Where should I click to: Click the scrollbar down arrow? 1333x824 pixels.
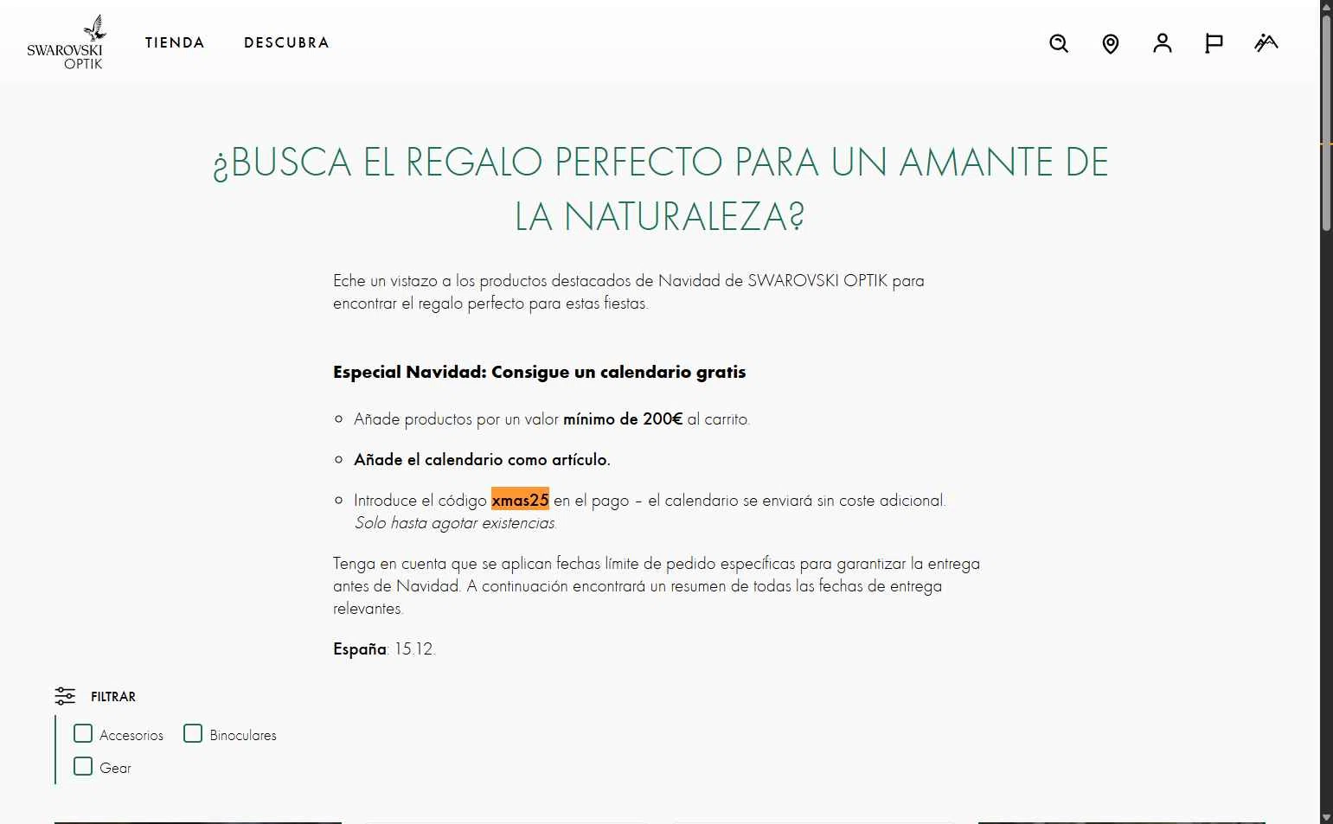(1326, 817)
